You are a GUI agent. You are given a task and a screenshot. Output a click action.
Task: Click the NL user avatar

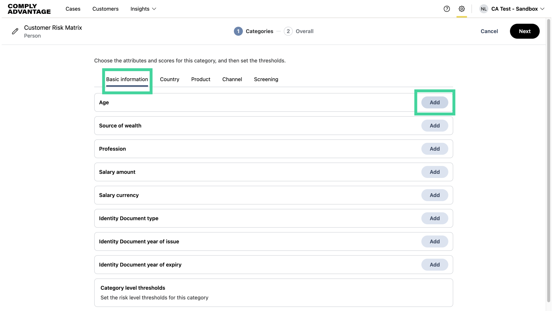point(484,9)
